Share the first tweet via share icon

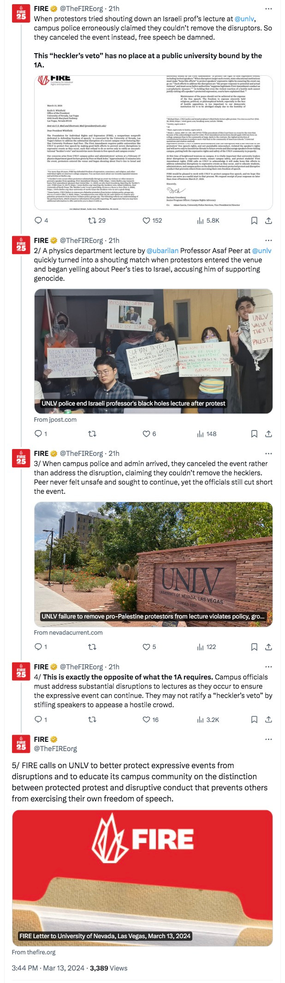tap(268, 221)
